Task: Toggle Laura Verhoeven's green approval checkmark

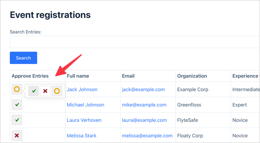Action: tap(17, 120)
